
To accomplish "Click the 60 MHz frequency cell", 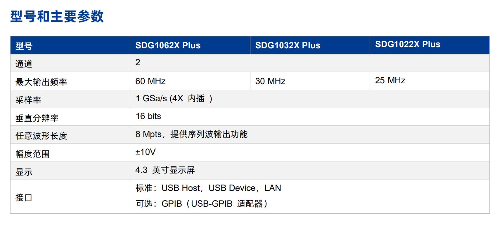I will coord(150,81).
